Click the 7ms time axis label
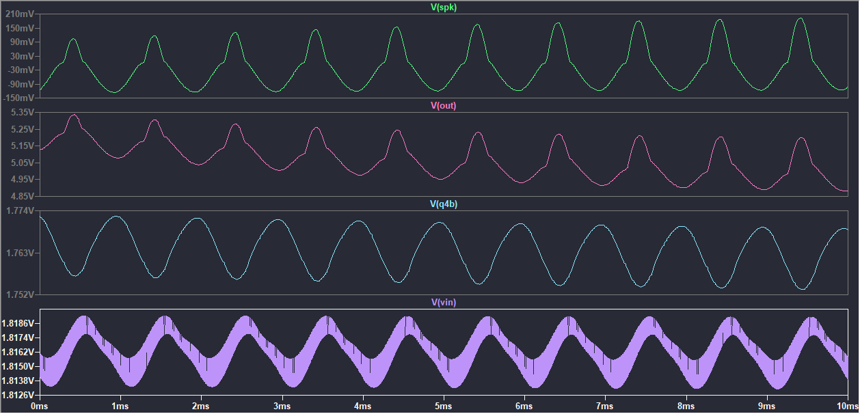The width and height of the screenshot is (860, 414). click(605, 406)
